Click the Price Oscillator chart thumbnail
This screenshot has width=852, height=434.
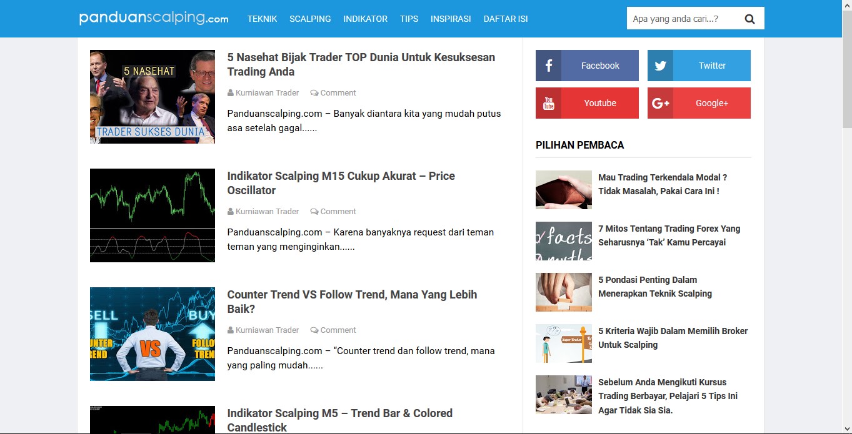[x=153, y=215]
